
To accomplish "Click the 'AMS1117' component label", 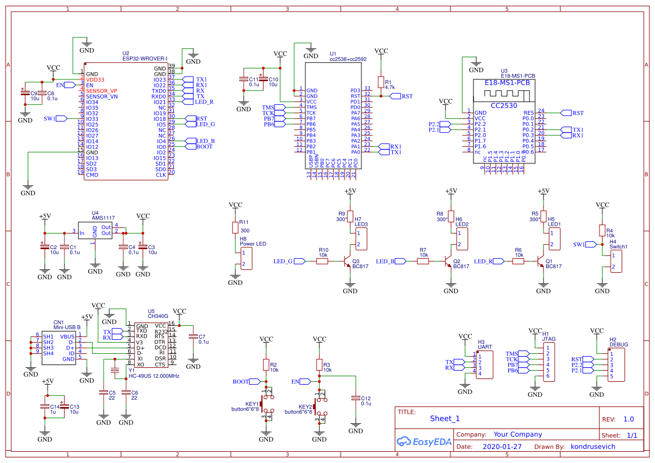I will tap(103, 218).
